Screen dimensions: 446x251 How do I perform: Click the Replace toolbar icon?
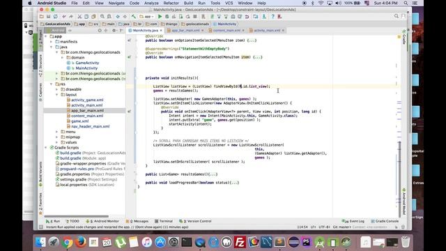109,17
